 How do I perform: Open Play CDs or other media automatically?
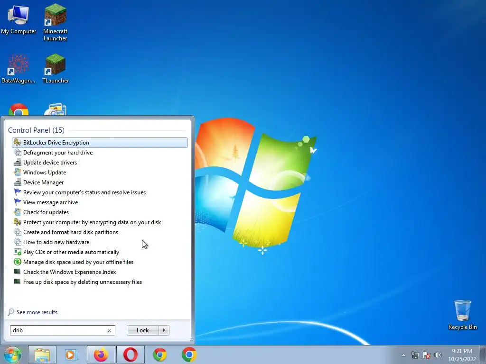pos(100,252)
